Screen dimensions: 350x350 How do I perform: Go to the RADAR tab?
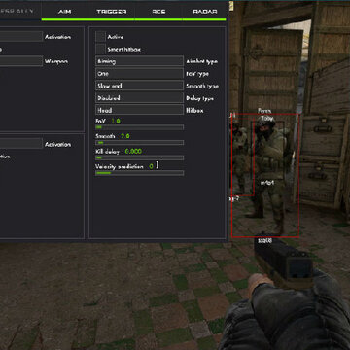click(205, 12)
